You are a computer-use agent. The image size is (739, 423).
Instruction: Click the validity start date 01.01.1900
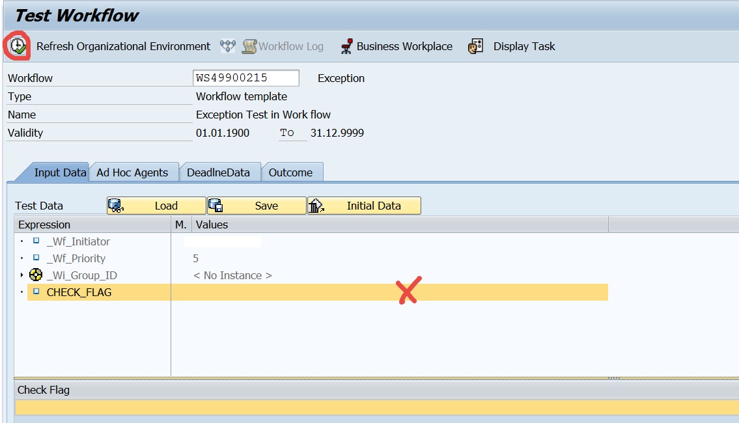223,133
